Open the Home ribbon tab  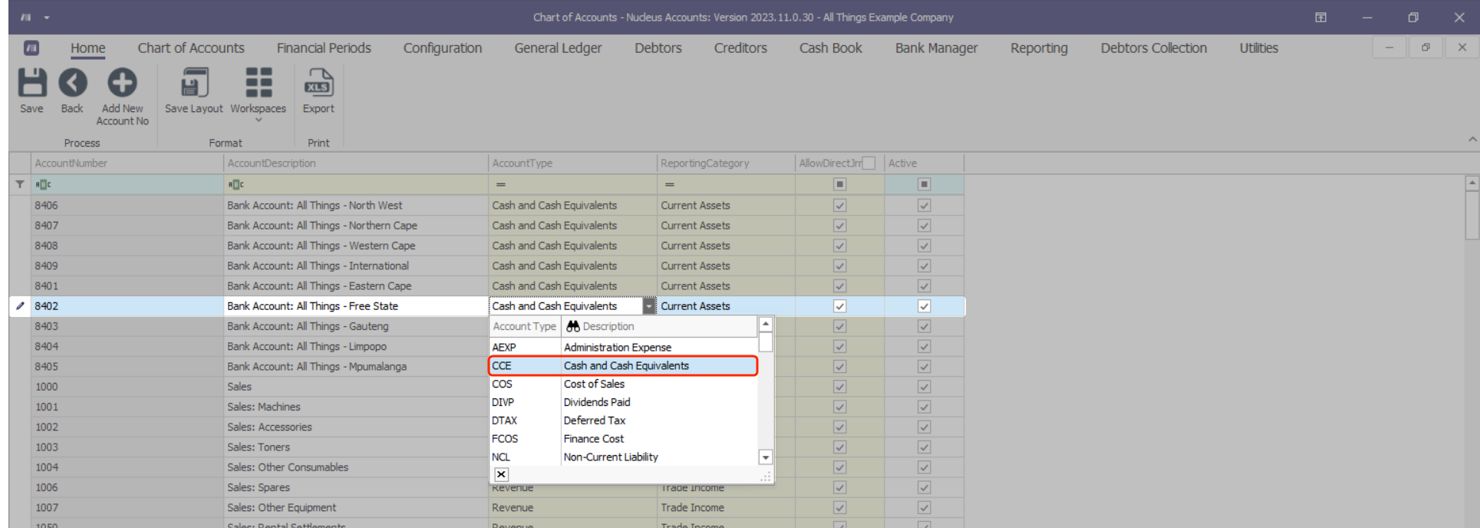(88, 48)
